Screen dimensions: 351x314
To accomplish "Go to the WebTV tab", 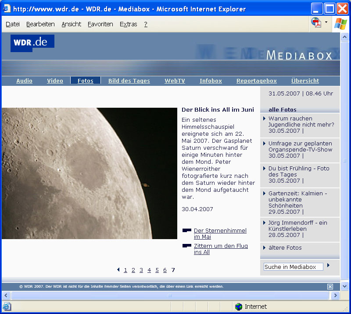I will pyautogui.click(x=175, y=81).
